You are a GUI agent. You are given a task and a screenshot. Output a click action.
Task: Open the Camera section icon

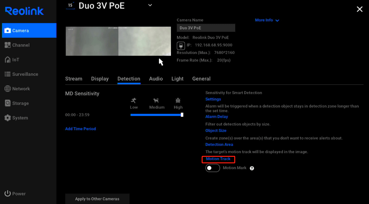8,31
